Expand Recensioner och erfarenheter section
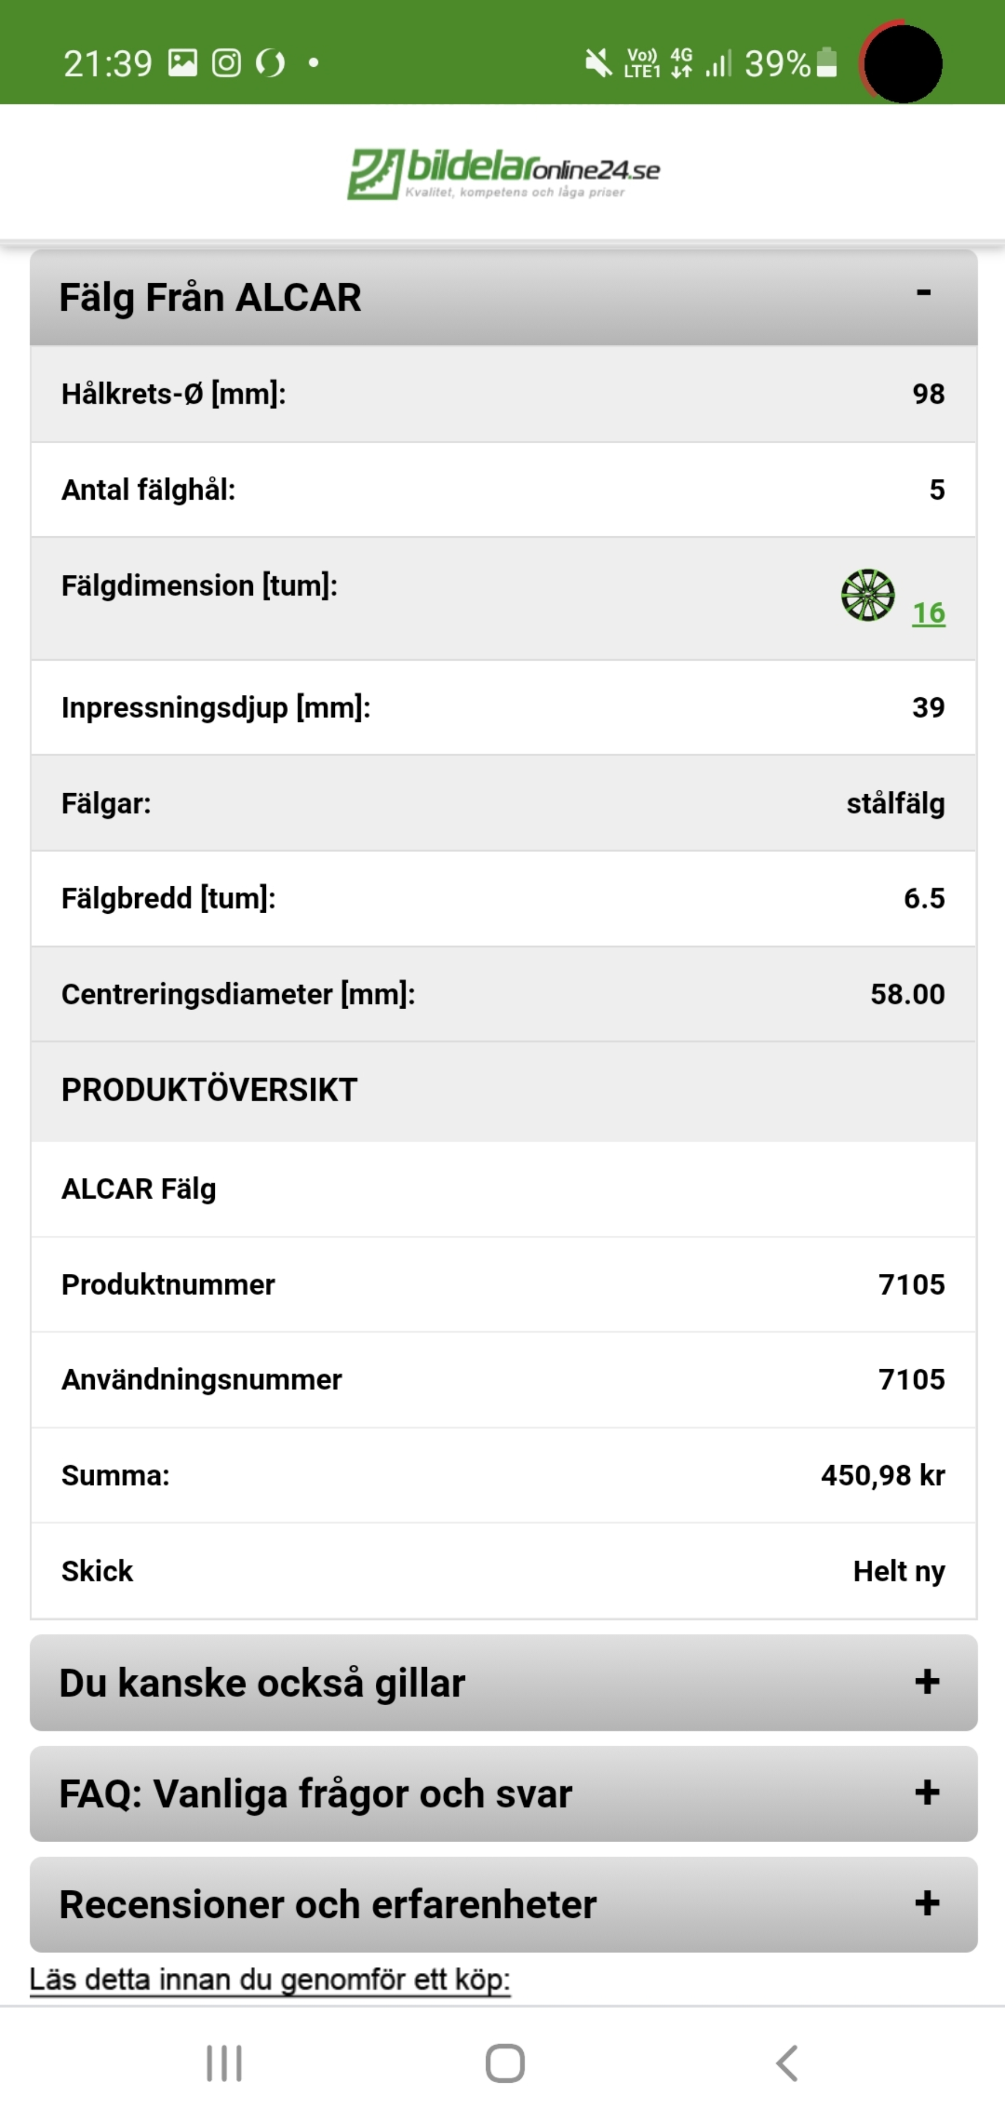Screen dimensions: 1005x2122 [x=926, y=1904]
